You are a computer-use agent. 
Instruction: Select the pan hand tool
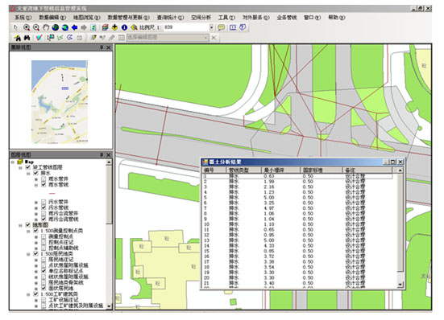pyautogui.click(x=46, y=27)
